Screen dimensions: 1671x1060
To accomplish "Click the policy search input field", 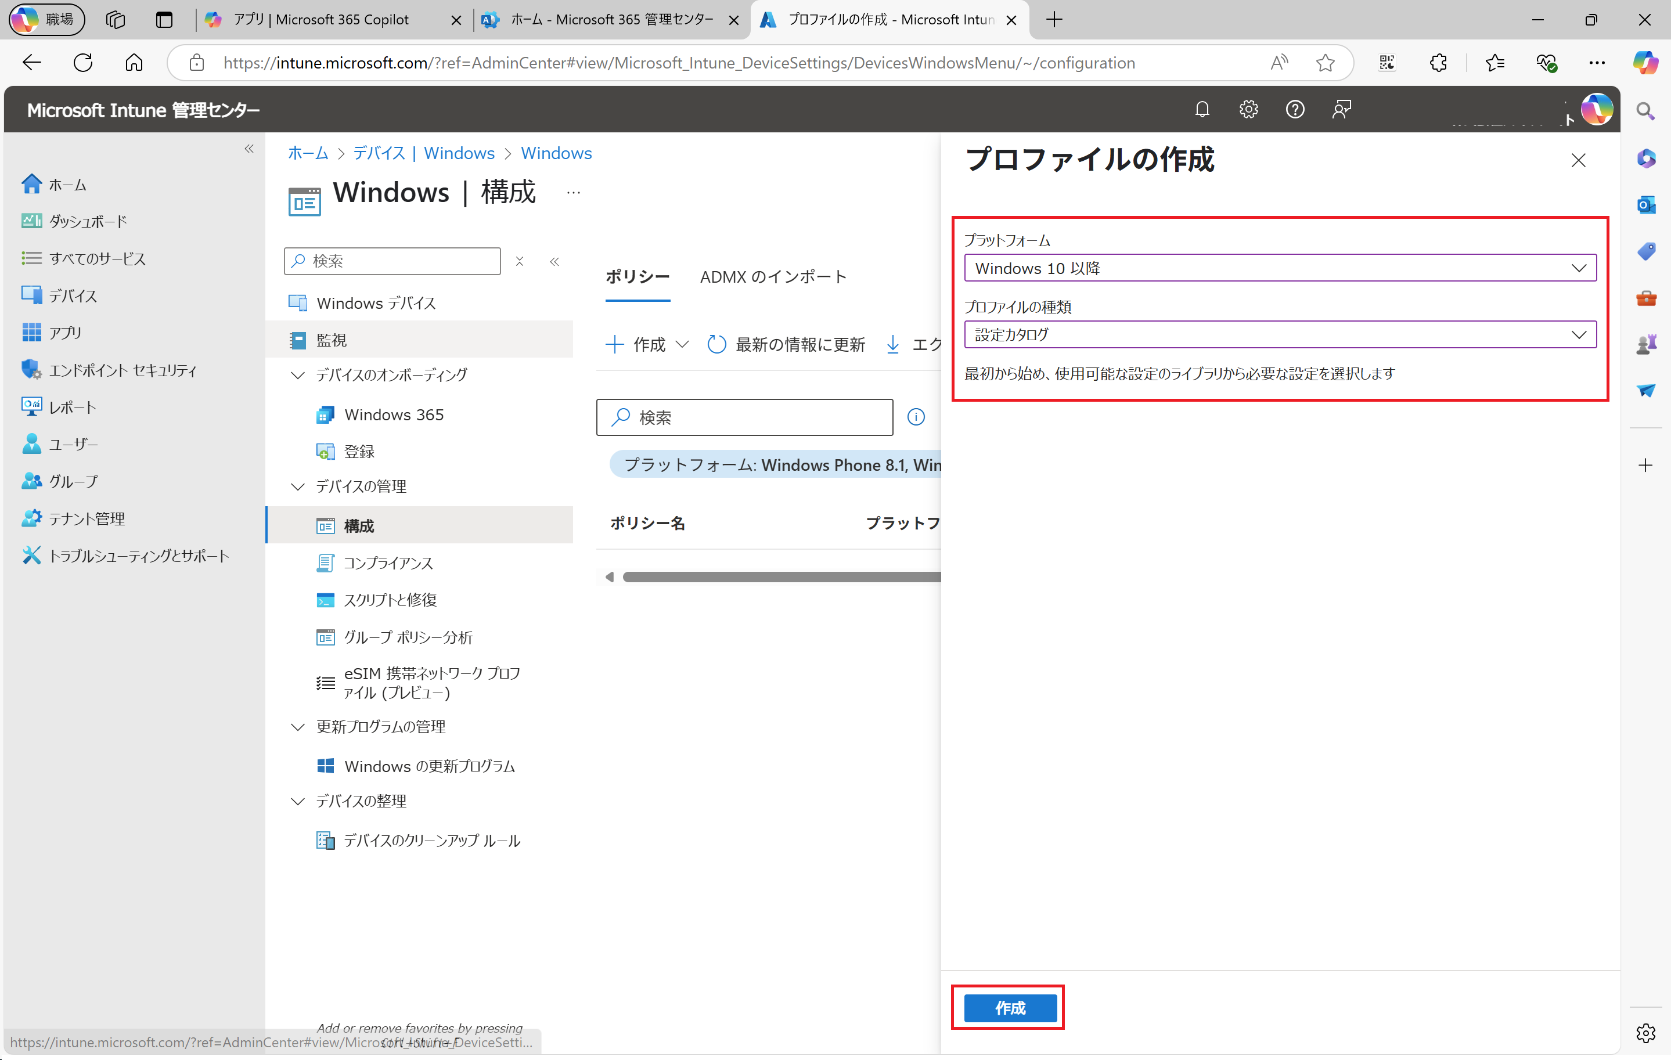I will click(x=744, y=417).
